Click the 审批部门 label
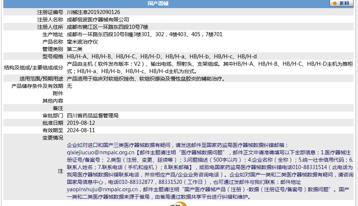Screen dimensions: 358x206 [53, 116]
